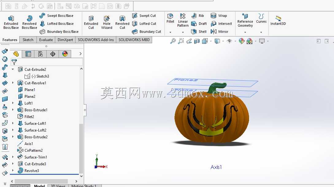Expand the Cut-Revolve1 feature
Screen dimensions: 334x187
point(13,83)
